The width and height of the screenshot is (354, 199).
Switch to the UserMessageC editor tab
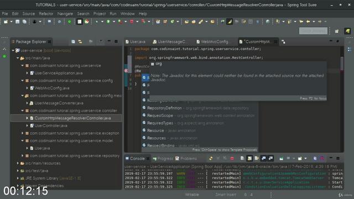click(169, 42)
